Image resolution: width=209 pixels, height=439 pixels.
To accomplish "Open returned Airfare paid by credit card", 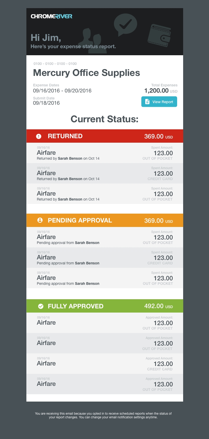I will (x=104, y=173).
